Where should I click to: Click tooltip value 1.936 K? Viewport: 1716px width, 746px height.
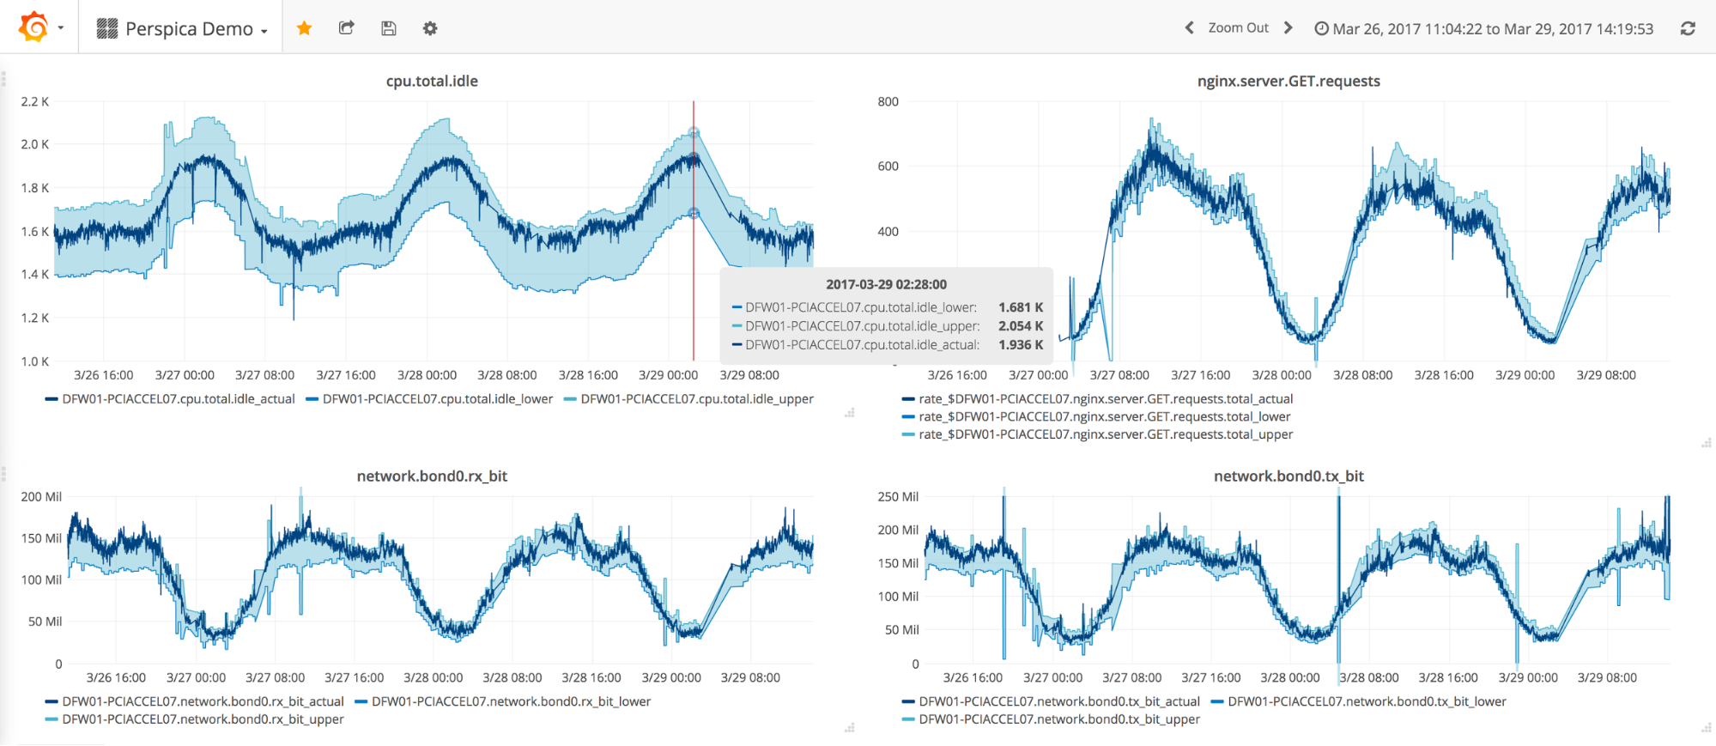pyautogui.click(x=1021, y=345)
